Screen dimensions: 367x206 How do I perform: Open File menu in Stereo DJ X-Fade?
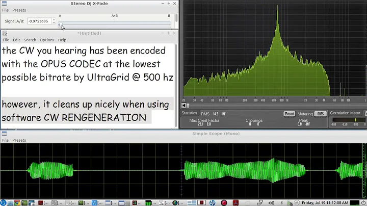[x=6, y=10]
